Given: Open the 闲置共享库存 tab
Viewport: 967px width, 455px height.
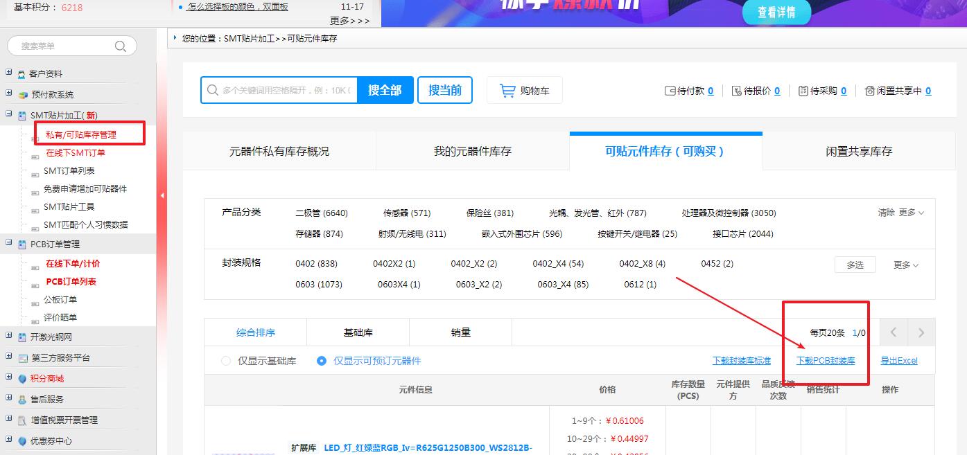Looking at the screenshot, I should (859, 151).
